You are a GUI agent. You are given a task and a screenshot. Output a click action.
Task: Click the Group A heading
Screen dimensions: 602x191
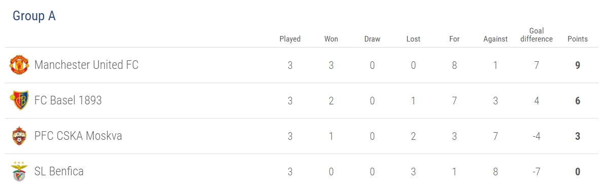point(34,16)
